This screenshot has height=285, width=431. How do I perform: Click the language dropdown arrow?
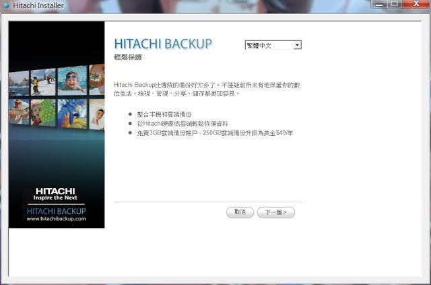[297, 45]
